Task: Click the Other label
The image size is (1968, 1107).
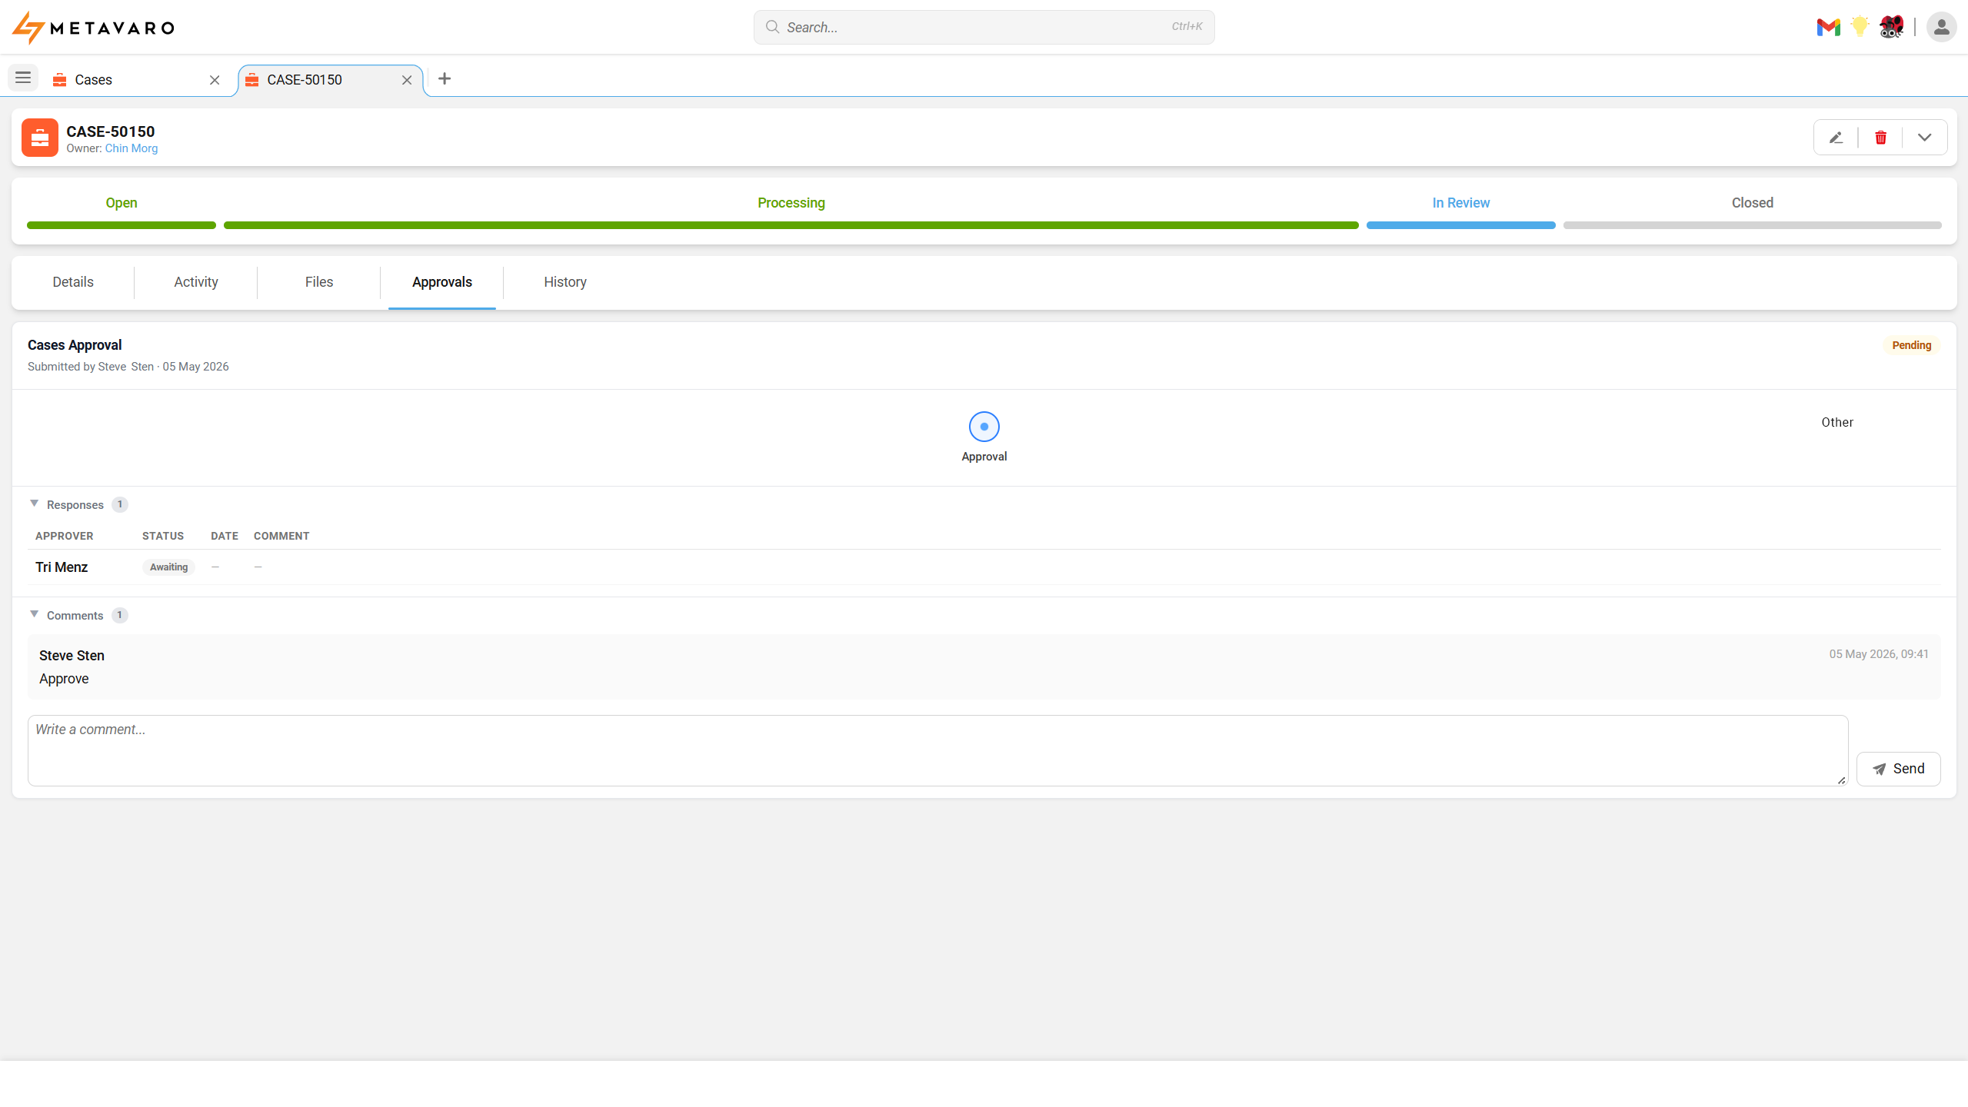Action: coord(1836,422)
